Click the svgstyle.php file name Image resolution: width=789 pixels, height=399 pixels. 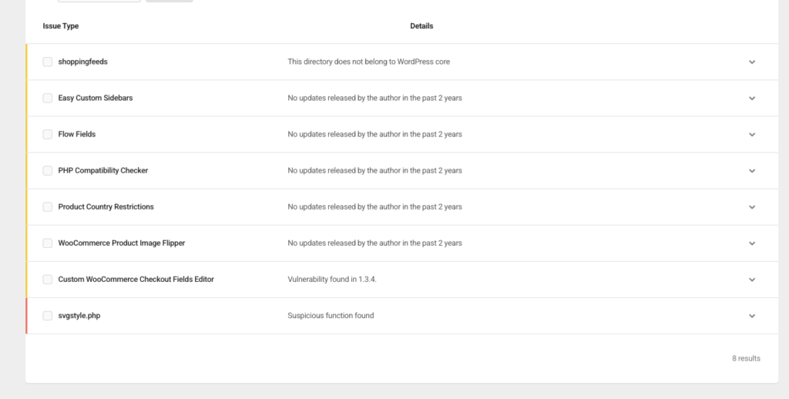pyautogui.click(x=79, y=315)
